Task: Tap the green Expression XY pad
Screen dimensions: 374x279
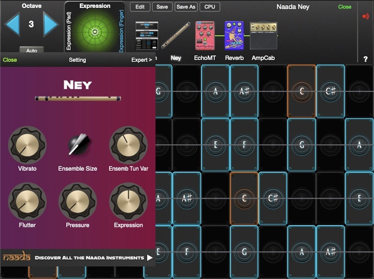Action: [x=95, y=32]
